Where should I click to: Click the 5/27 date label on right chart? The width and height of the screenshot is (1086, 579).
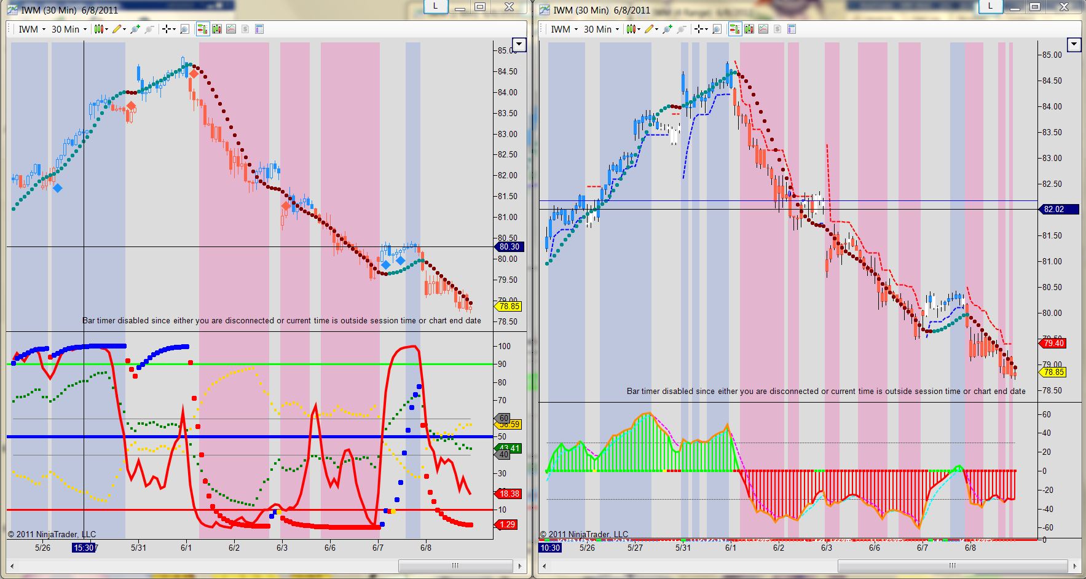click(635, 548)
